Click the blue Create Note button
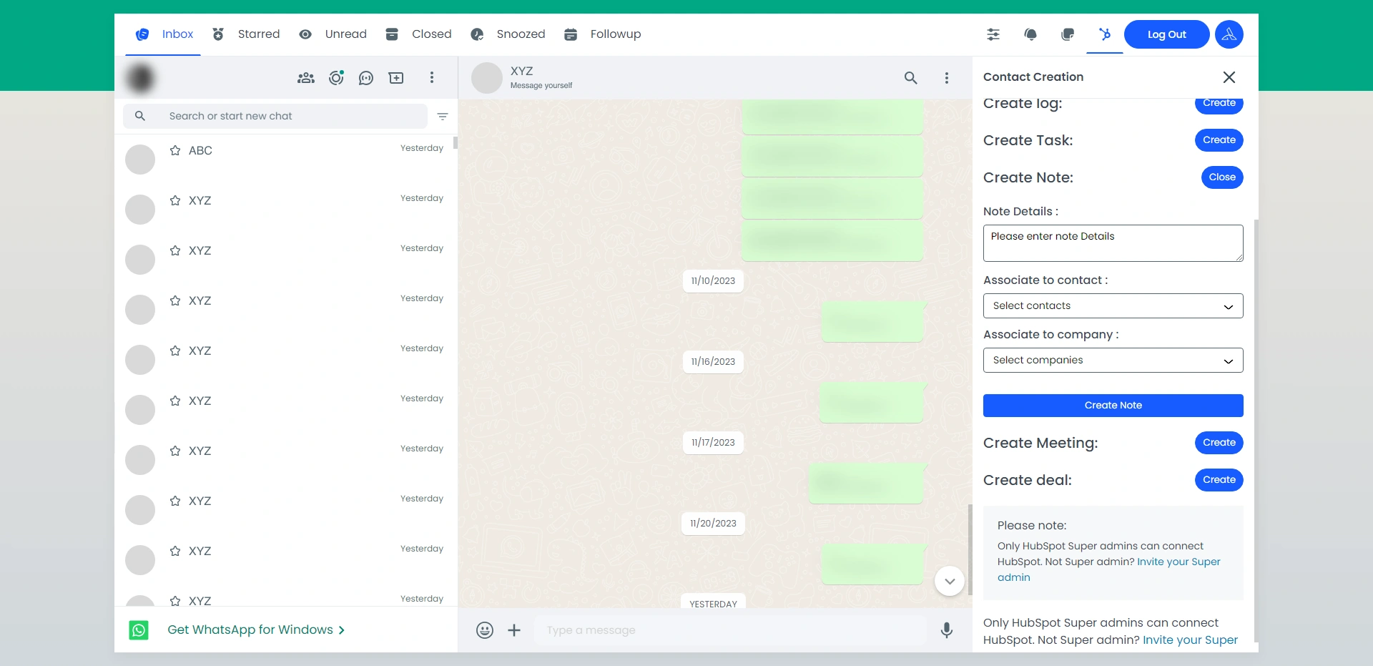 [1113, 406]
